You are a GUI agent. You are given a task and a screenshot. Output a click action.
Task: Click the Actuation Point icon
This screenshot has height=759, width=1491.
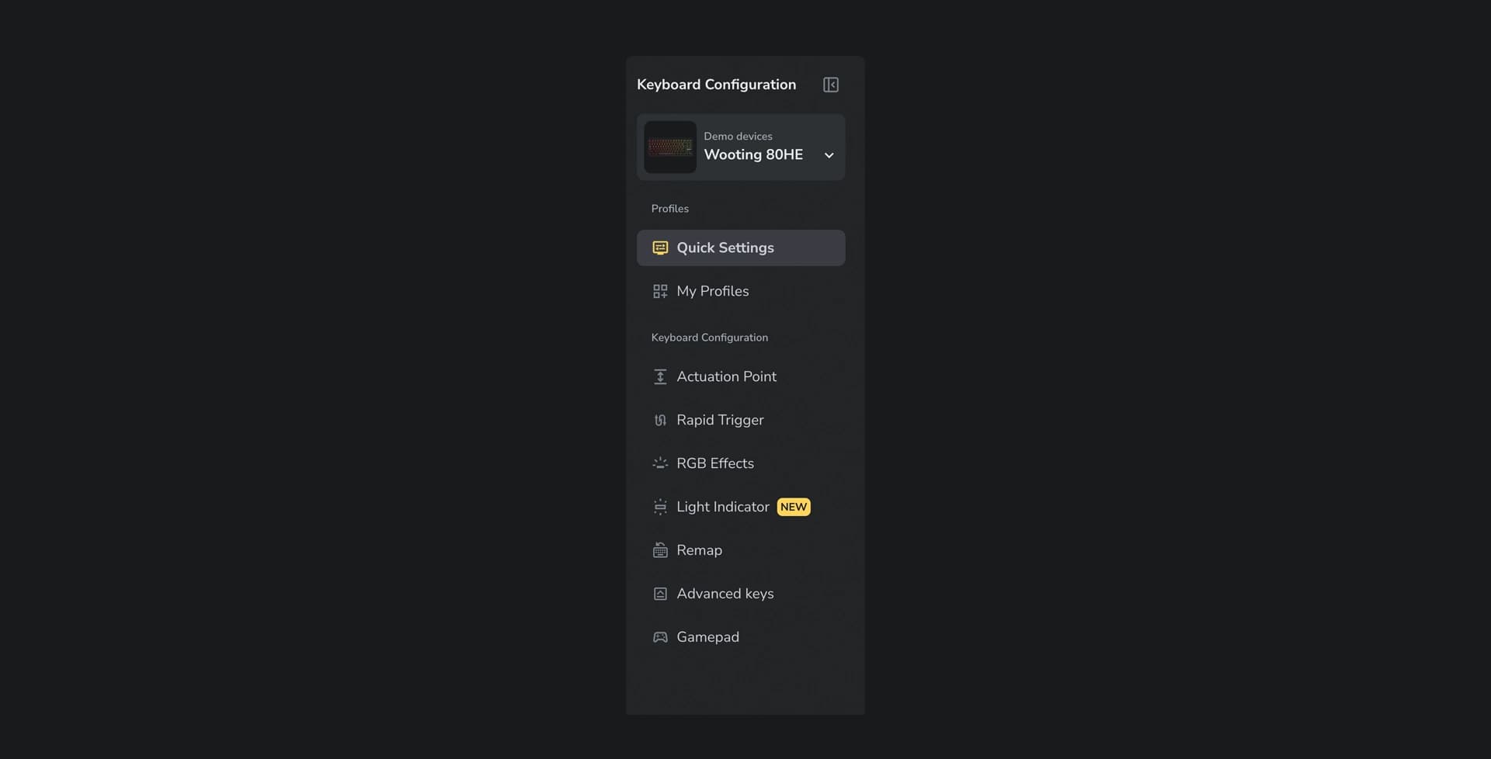660,377
